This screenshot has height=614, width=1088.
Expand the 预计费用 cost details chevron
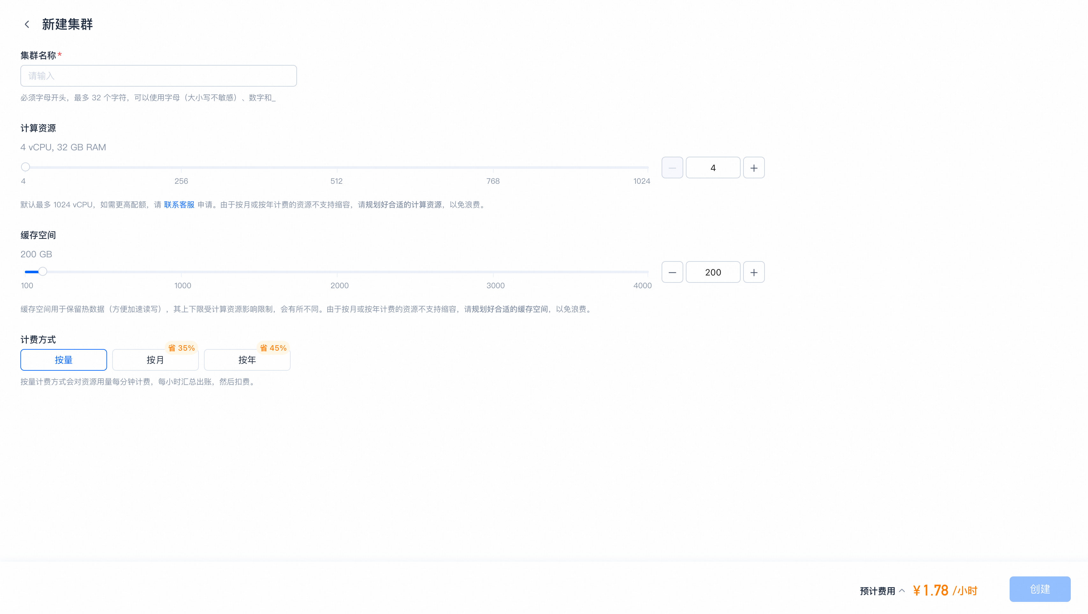click(902, 591)
